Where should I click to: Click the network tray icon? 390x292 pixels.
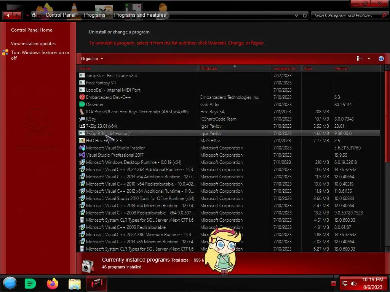tap(344, 284)
